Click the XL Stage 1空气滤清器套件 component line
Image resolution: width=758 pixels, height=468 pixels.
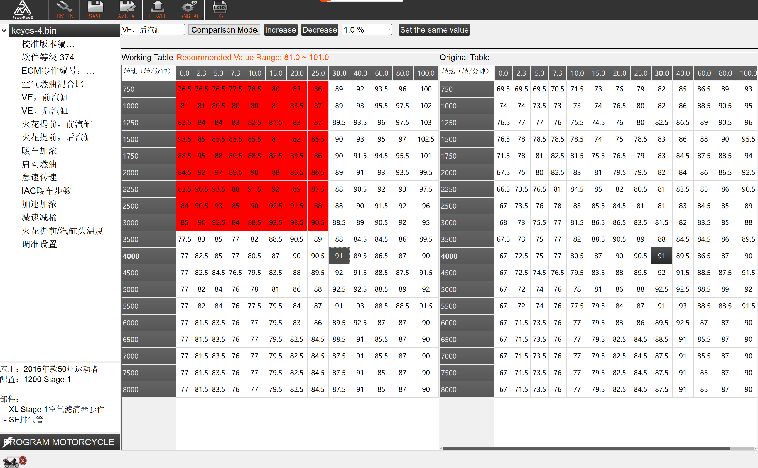(55, 409)
